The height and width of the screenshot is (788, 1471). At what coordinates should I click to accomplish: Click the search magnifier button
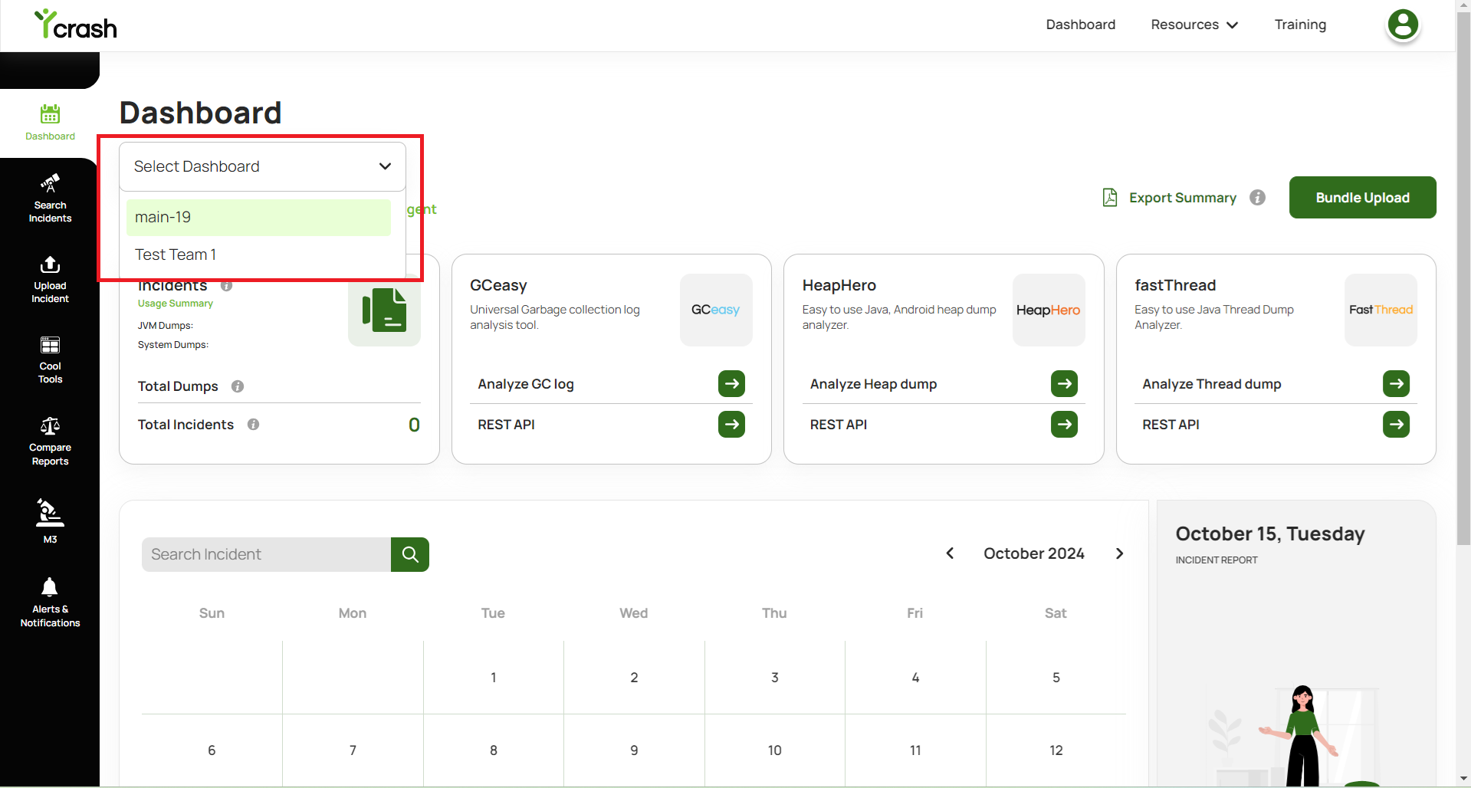click(410, 554)
